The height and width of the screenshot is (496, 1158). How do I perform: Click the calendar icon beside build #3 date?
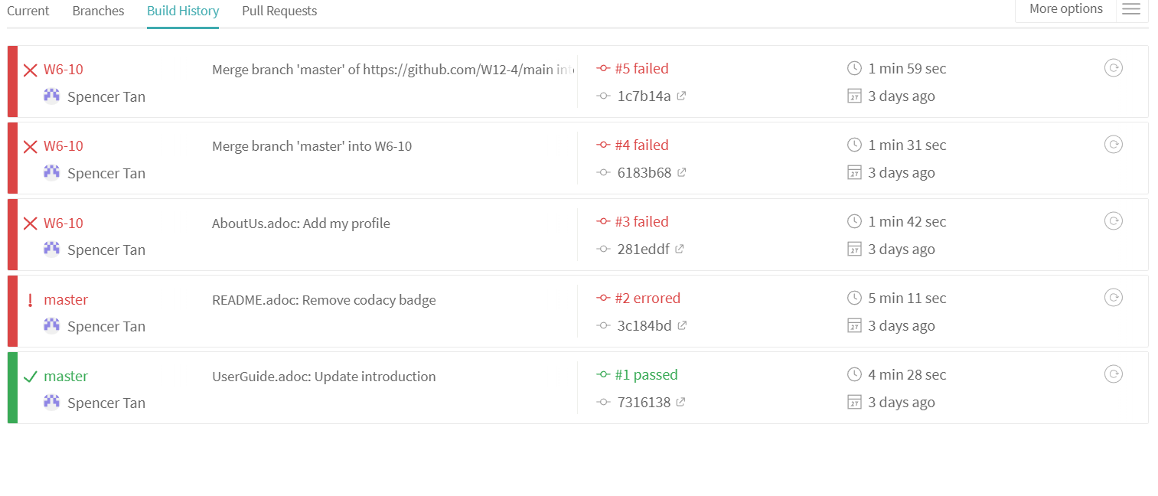tap(854, 249)
